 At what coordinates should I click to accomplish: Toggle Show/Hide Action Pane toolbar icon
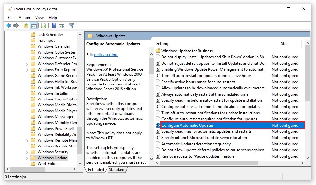61,26
